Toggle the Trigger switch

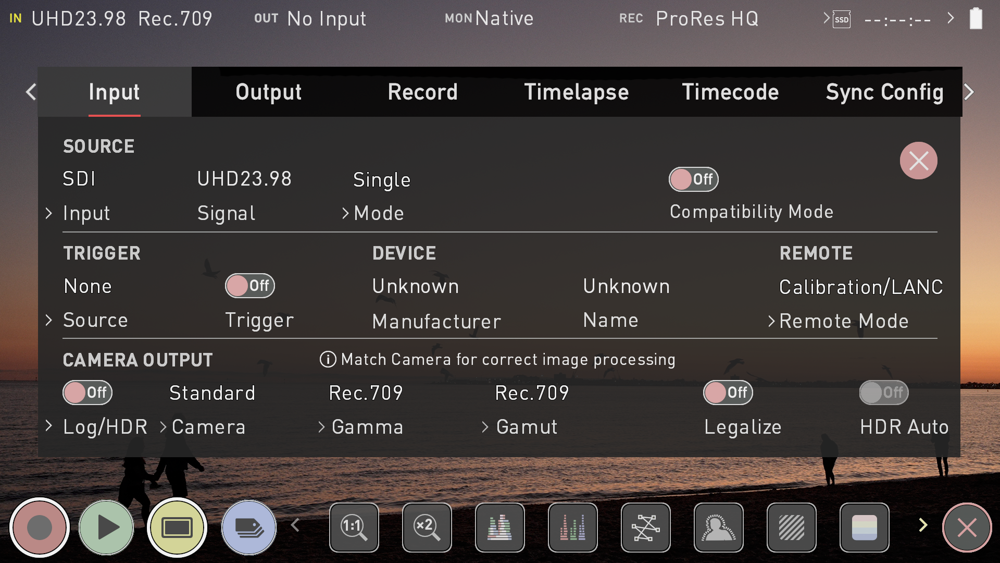click(x=250, y=286)
